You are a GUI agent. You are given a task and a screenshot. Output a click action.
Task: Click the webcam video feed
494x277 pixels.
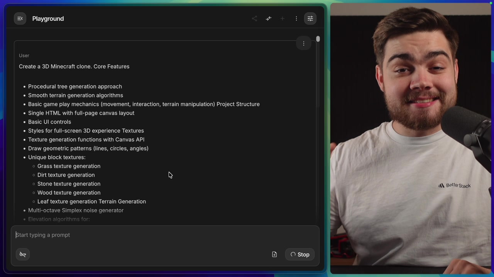click(x=411, y=138)
